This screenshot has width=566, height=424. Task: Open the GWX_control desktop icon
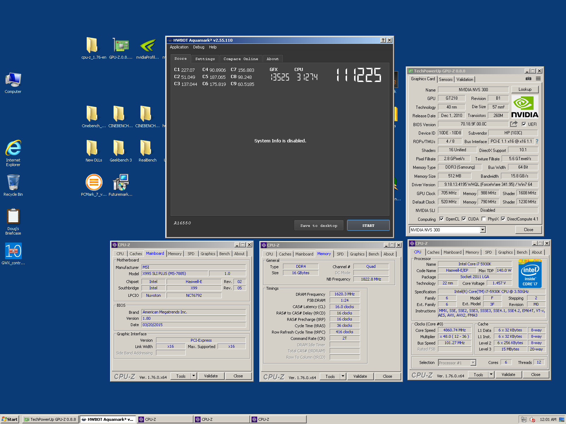pyautogui.click(x=13, y=254)
